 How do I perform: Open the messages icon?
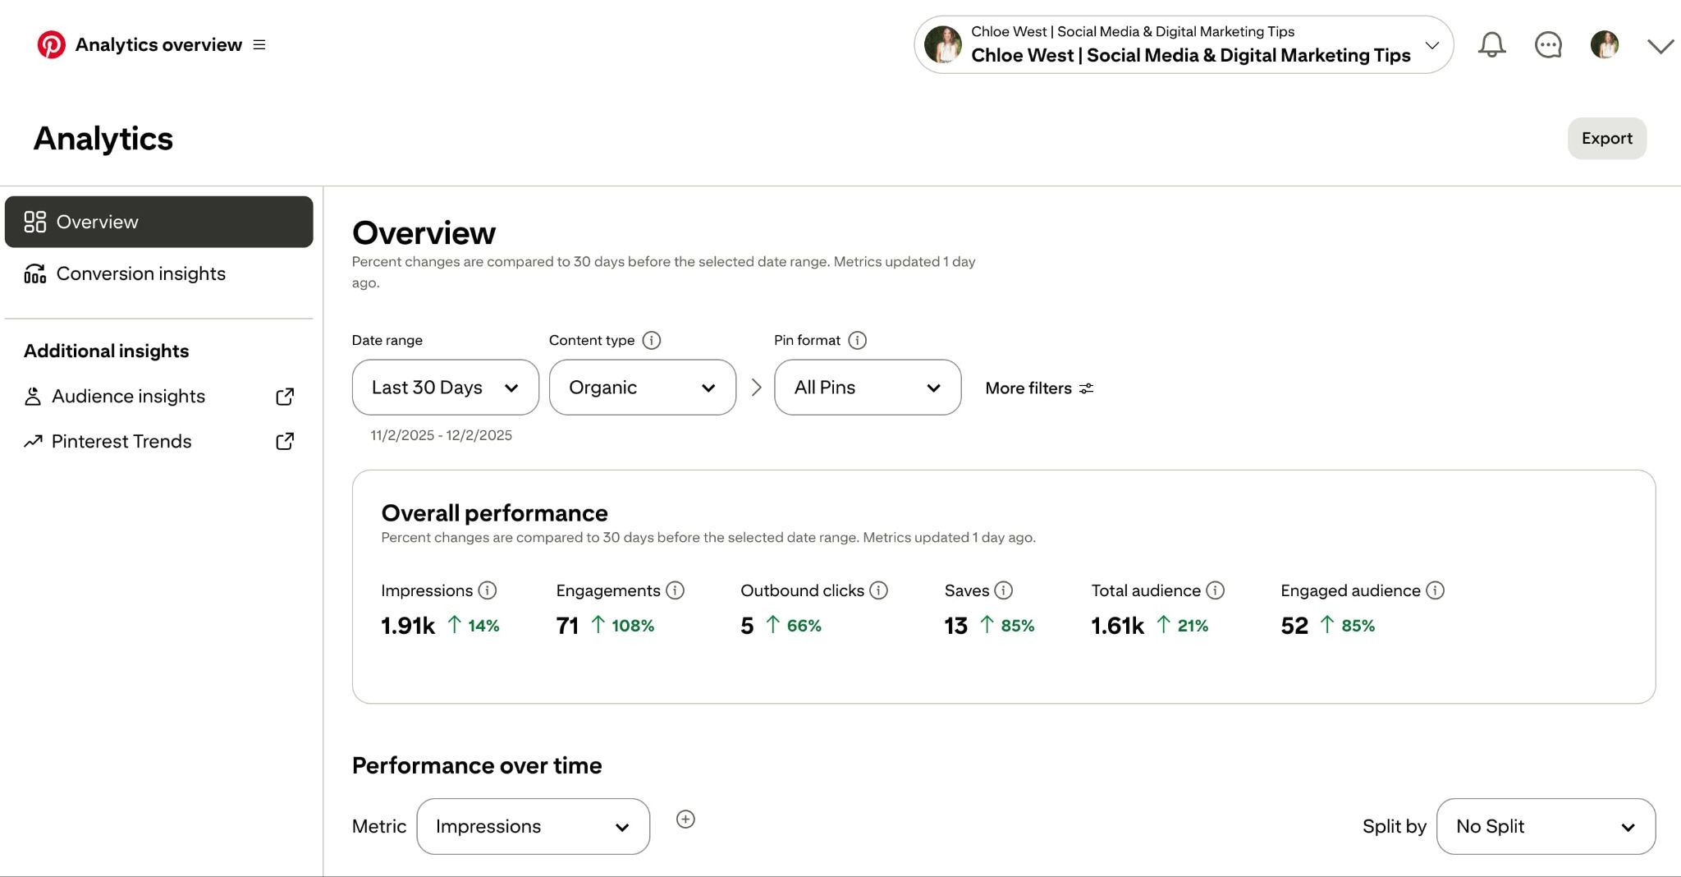click(1548, 44)
